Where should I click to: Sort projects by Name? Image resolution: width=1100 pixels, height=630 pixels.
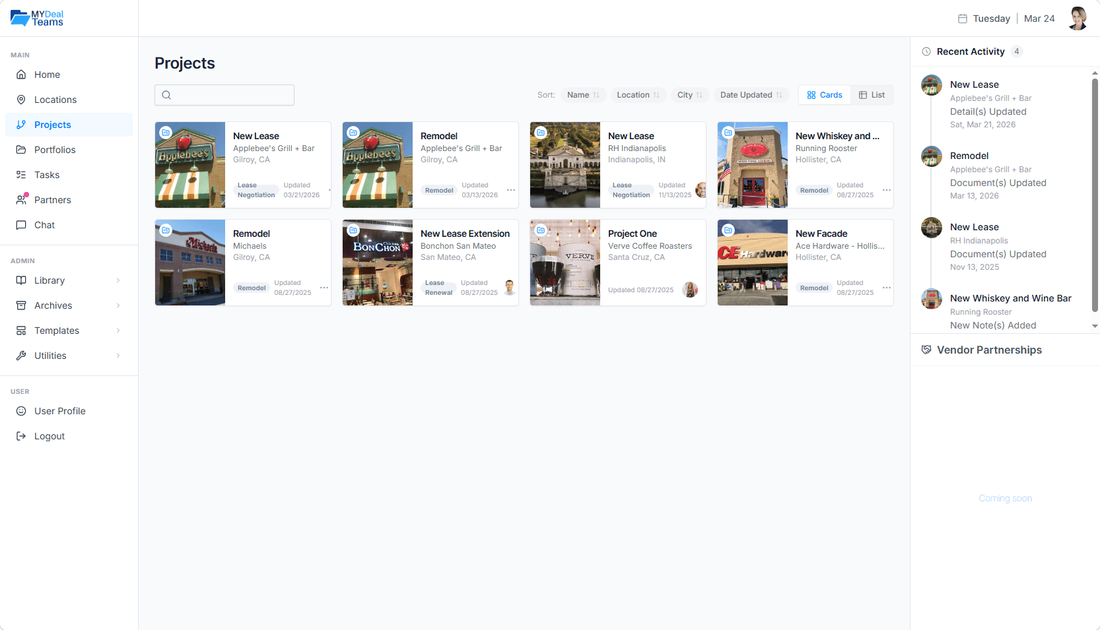point(583,95)
